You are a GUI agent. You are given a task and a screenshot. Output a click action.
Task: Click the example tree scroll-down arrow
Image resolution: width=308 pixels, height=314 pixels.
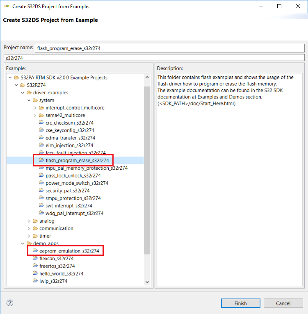click(x=147, y=282)
